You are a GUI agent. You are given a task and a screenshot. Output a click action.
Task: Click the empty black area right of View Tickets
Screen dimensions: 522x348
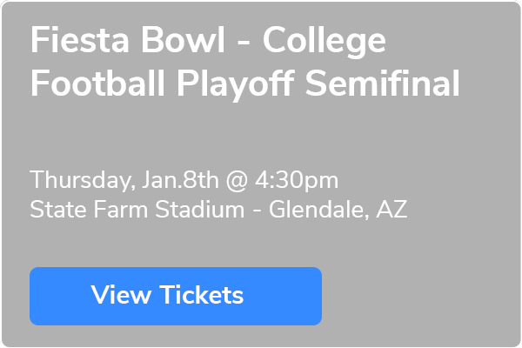coord(418,296)
